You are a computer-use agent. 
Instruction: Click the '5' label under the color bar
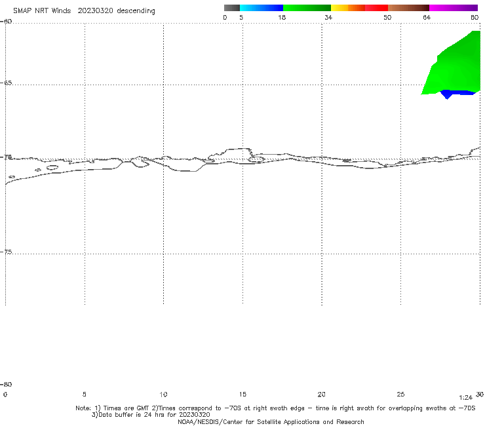(x=241, y=17)
